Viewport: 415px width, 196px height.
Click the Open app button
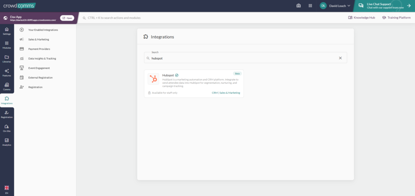coord(67,18)
